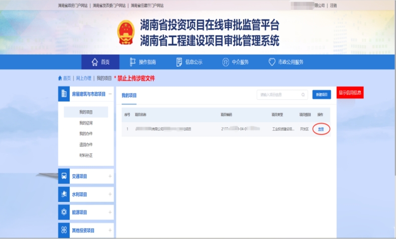Click the 首页 breadcrumb link
This screenshot has height=239, width=396.
click(x=67, y=78)
